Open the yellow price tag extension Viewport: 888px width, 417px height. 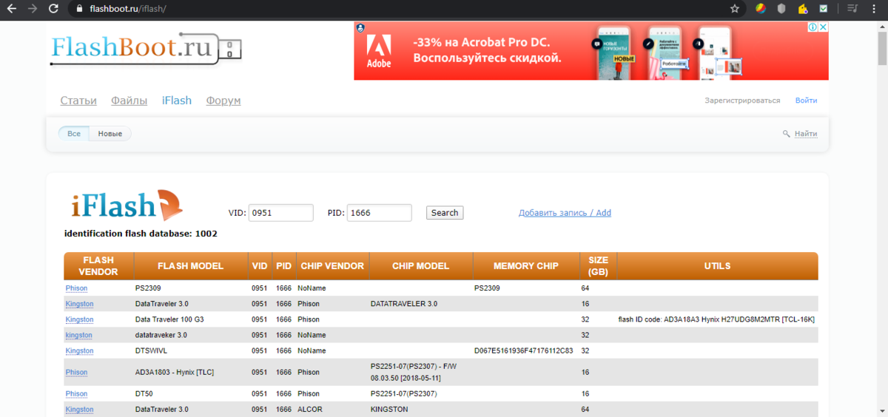[803, 9]
